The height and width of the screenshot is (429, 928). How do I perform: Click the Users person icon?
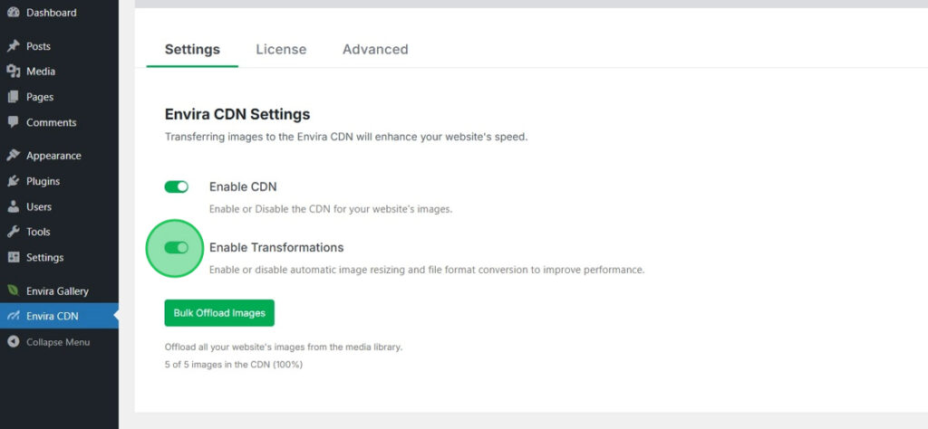(13, 207)
